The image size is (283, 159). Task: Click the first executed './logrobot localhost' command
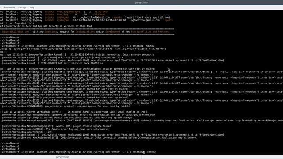[88, 46]
